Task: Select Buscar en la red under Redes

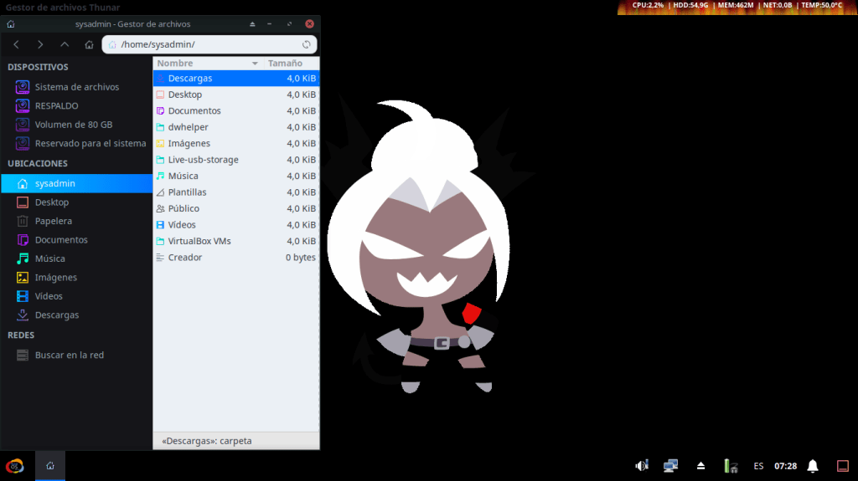Action: pyautogui.click(x=69, y=355)
